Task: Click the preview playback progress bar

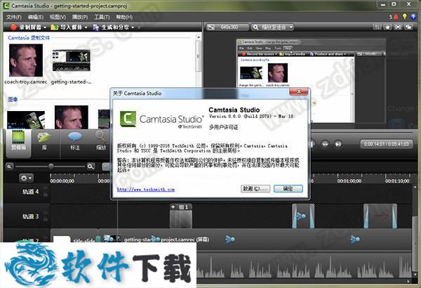Action: point(361,133)
